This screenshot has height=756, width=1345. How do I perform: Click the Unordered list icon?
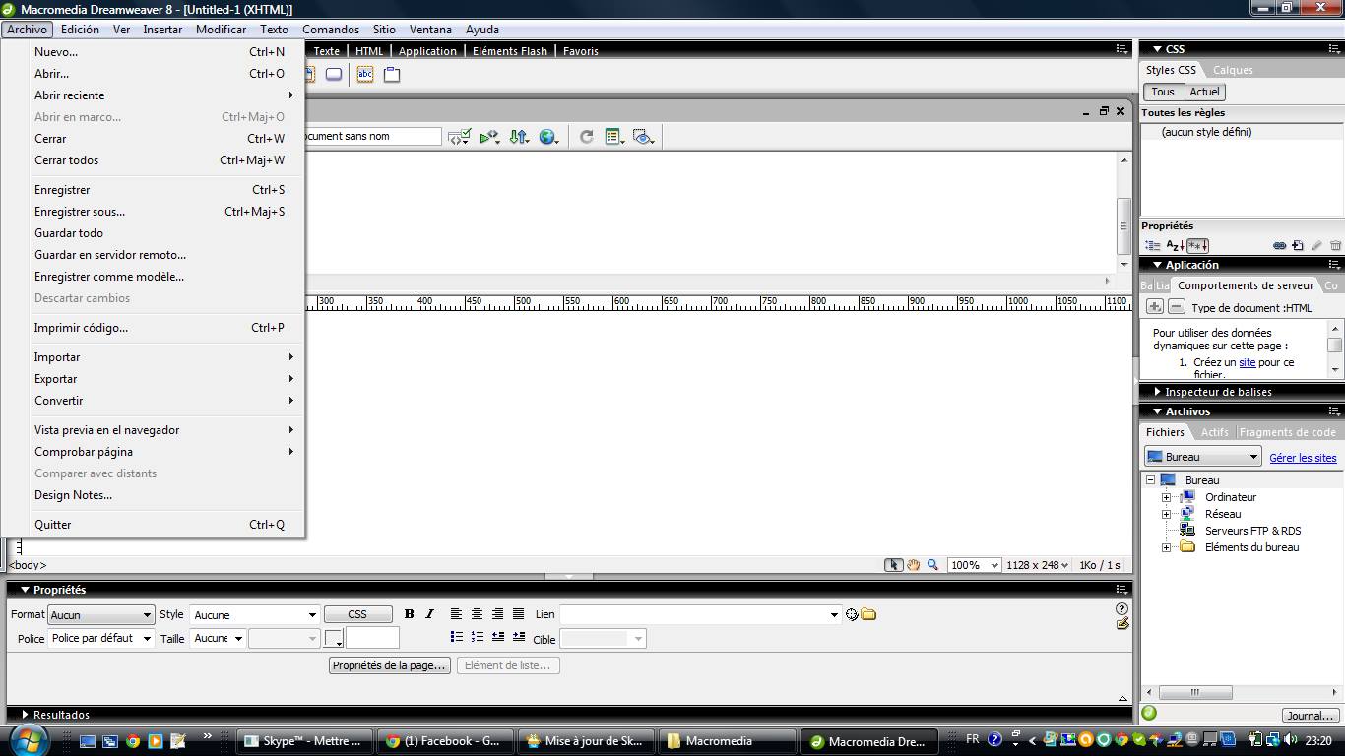(456, 637)
